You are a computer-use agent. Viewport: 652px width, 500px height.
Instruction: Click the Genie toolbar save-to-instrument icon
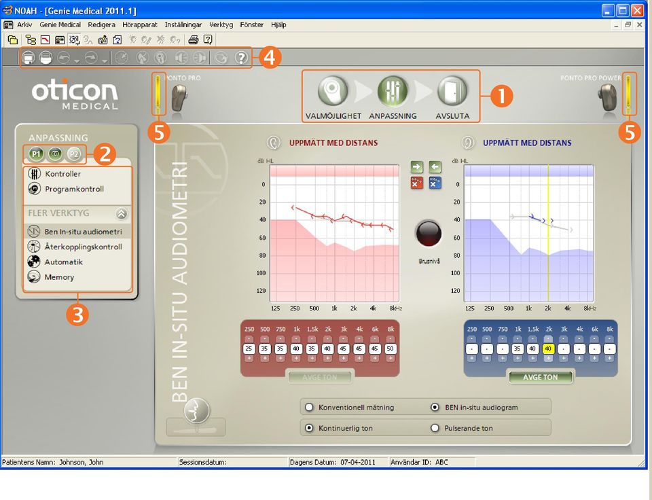pyautogui.click(x=29, y=58)
